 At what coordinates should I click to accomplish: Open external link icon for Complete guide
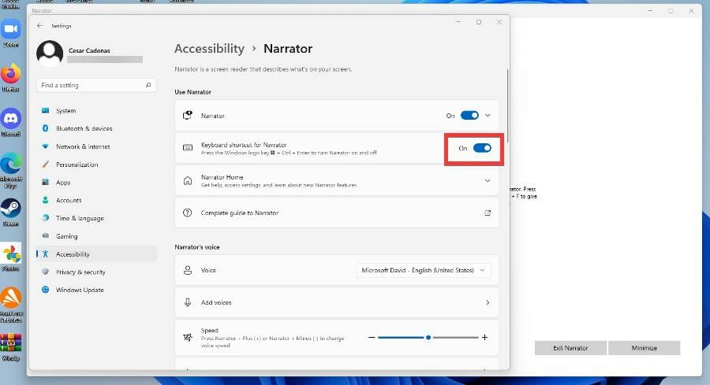tap(488, 213)
